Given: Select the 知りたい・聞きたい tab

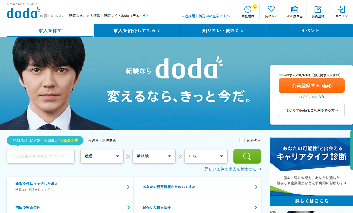Looking at the screenshot, I should pos(223,30).
